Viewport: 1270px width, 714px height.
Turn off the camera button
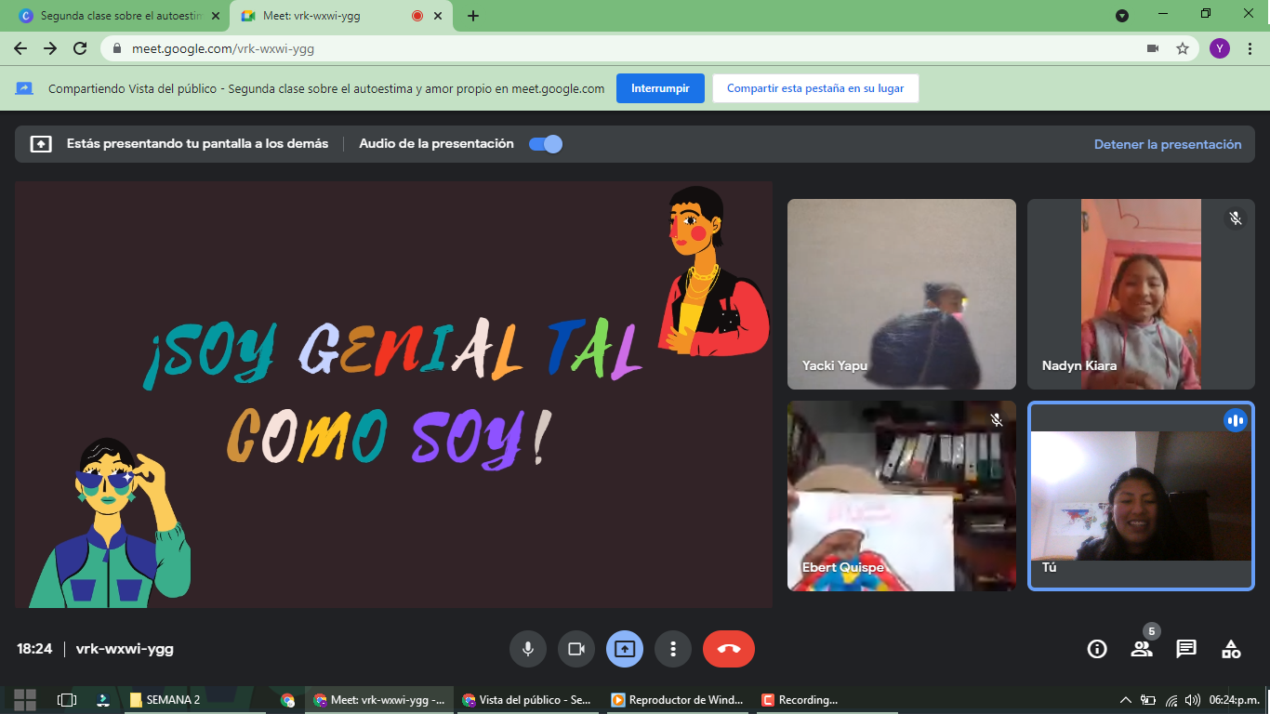(576, 649)
